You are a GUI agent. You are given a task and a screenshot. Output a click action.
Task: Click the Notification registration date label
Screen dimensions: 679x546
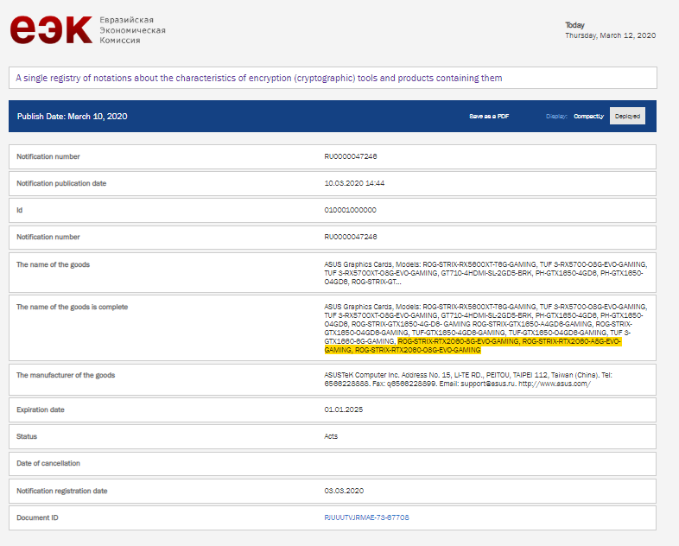coord(62,491)
